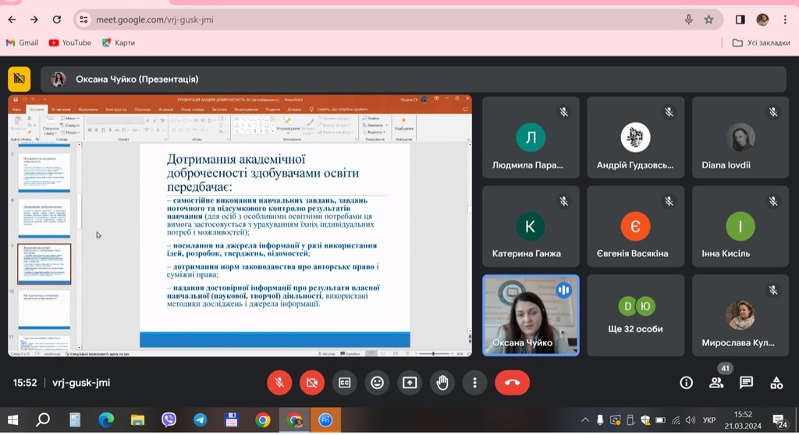Open the YouTube bookmark
Image resolution: width=799 pixels, height=435 pixels.
click(x=69, y=43)
